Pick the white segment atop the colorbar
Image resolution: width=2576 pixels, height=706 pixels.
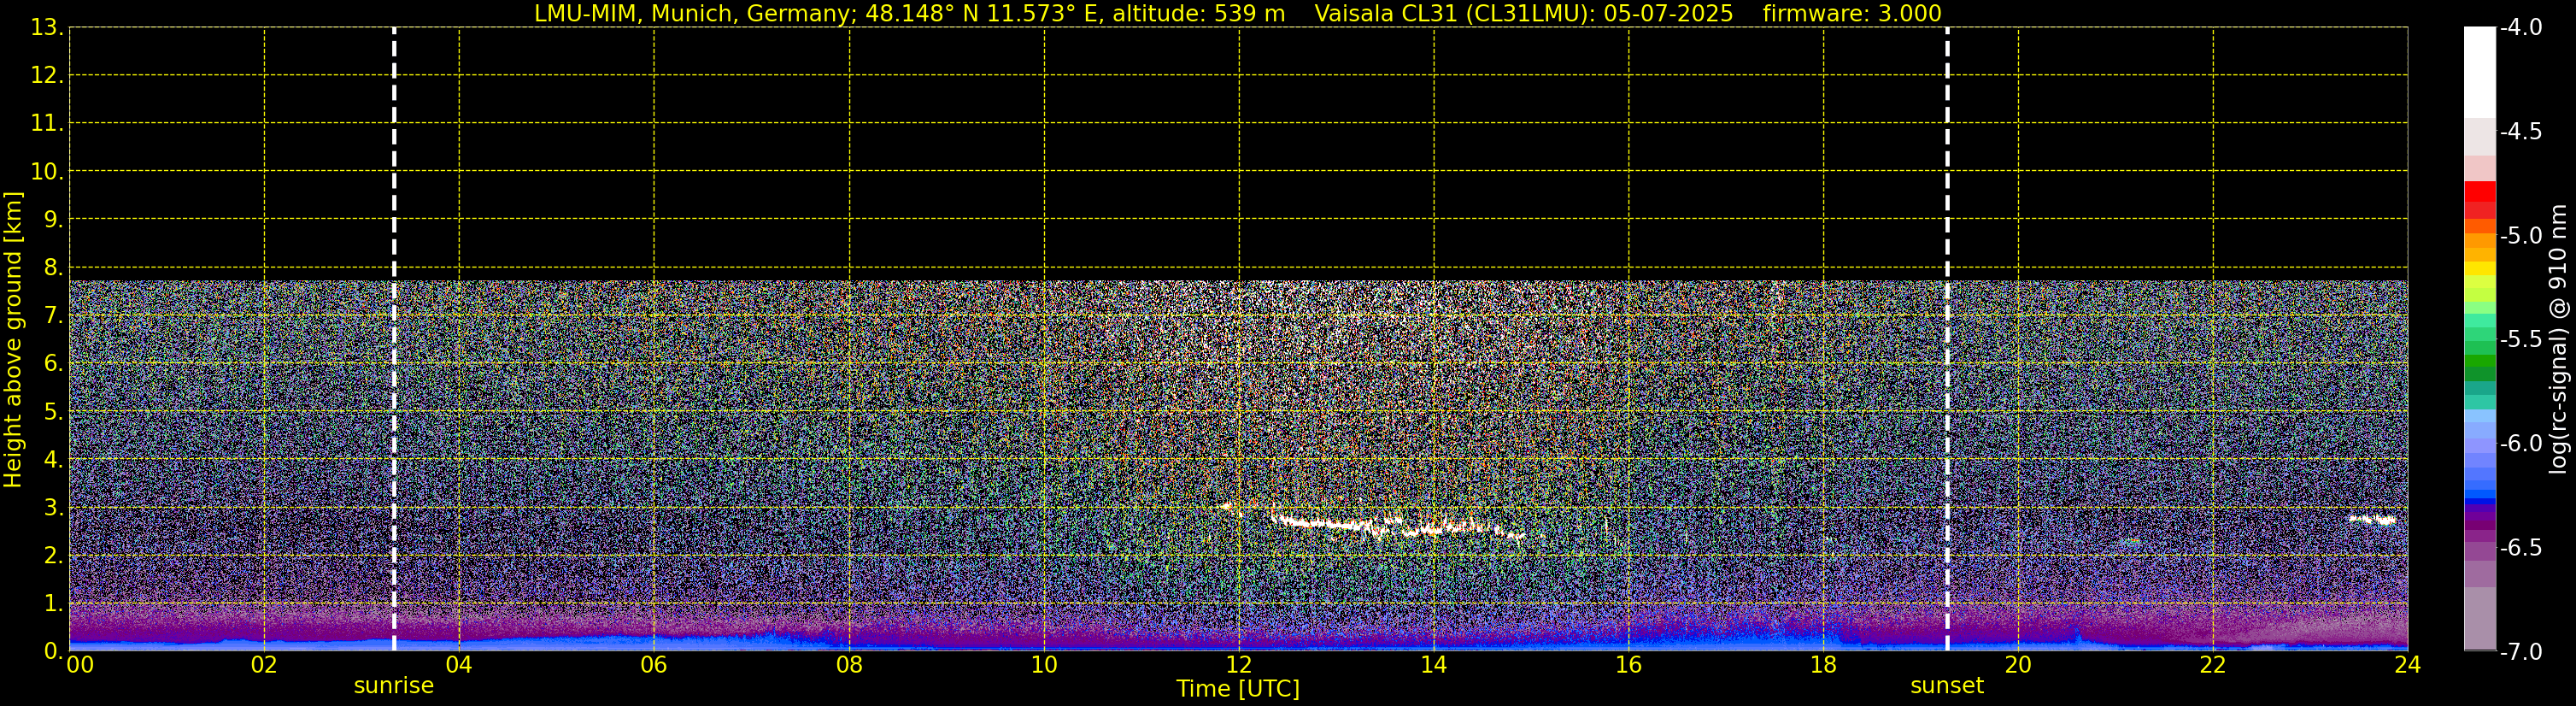2479,70
